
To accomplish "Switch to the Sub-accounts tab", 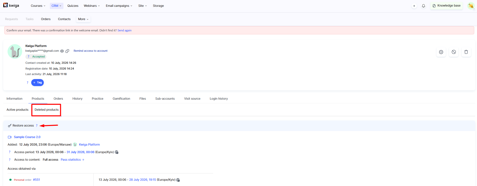I will coord(165,99).
